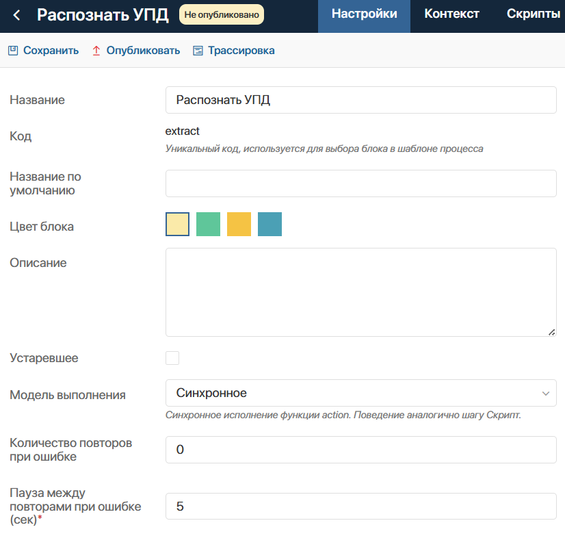Screen dimensions: 565x536
Task: Toggle the Устаревшее checkbox
Action: (x=172, y=358)
